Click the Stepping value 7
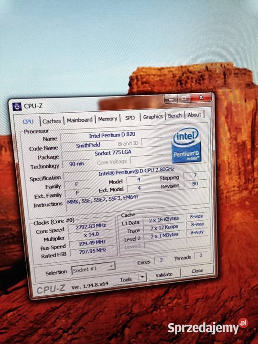Viewport: 258px width, 344px height. (195, 175)
